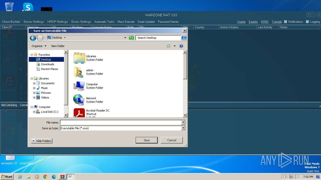The height and width of the screenshot is (180, 321).
Task: Open Password Viewer menu
Action: (168, 22)
